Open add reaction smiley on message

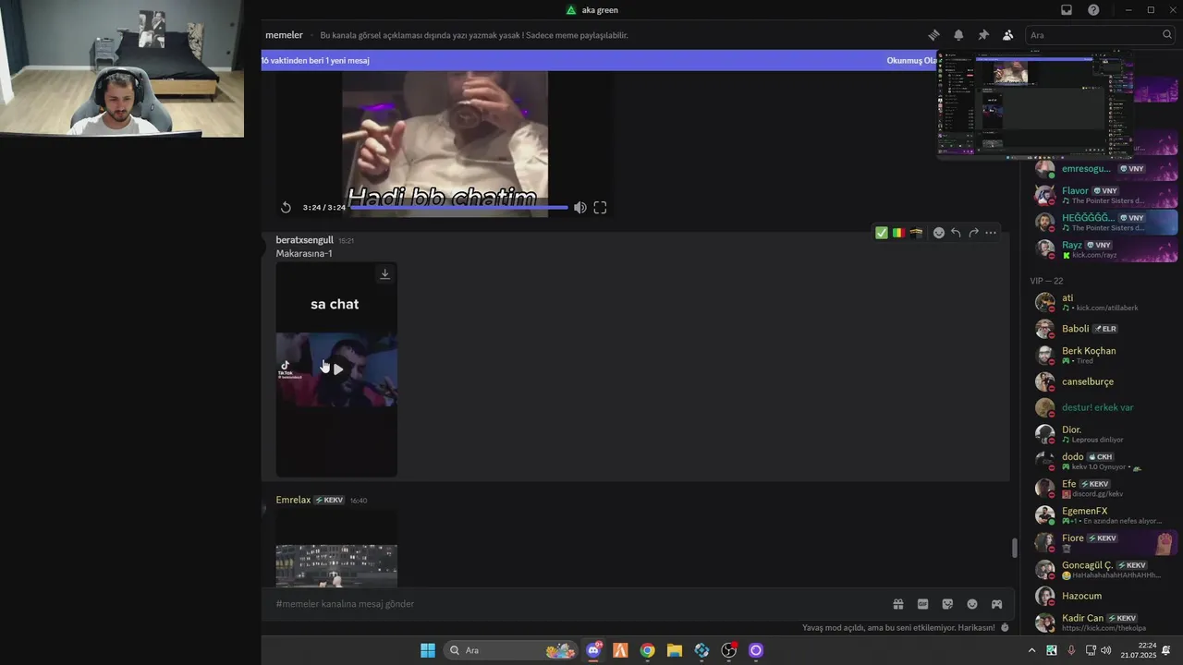tap(938, 233)
